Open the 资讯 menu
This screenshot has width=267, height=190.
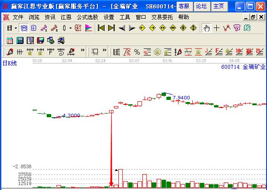click(x=50, y=17)
